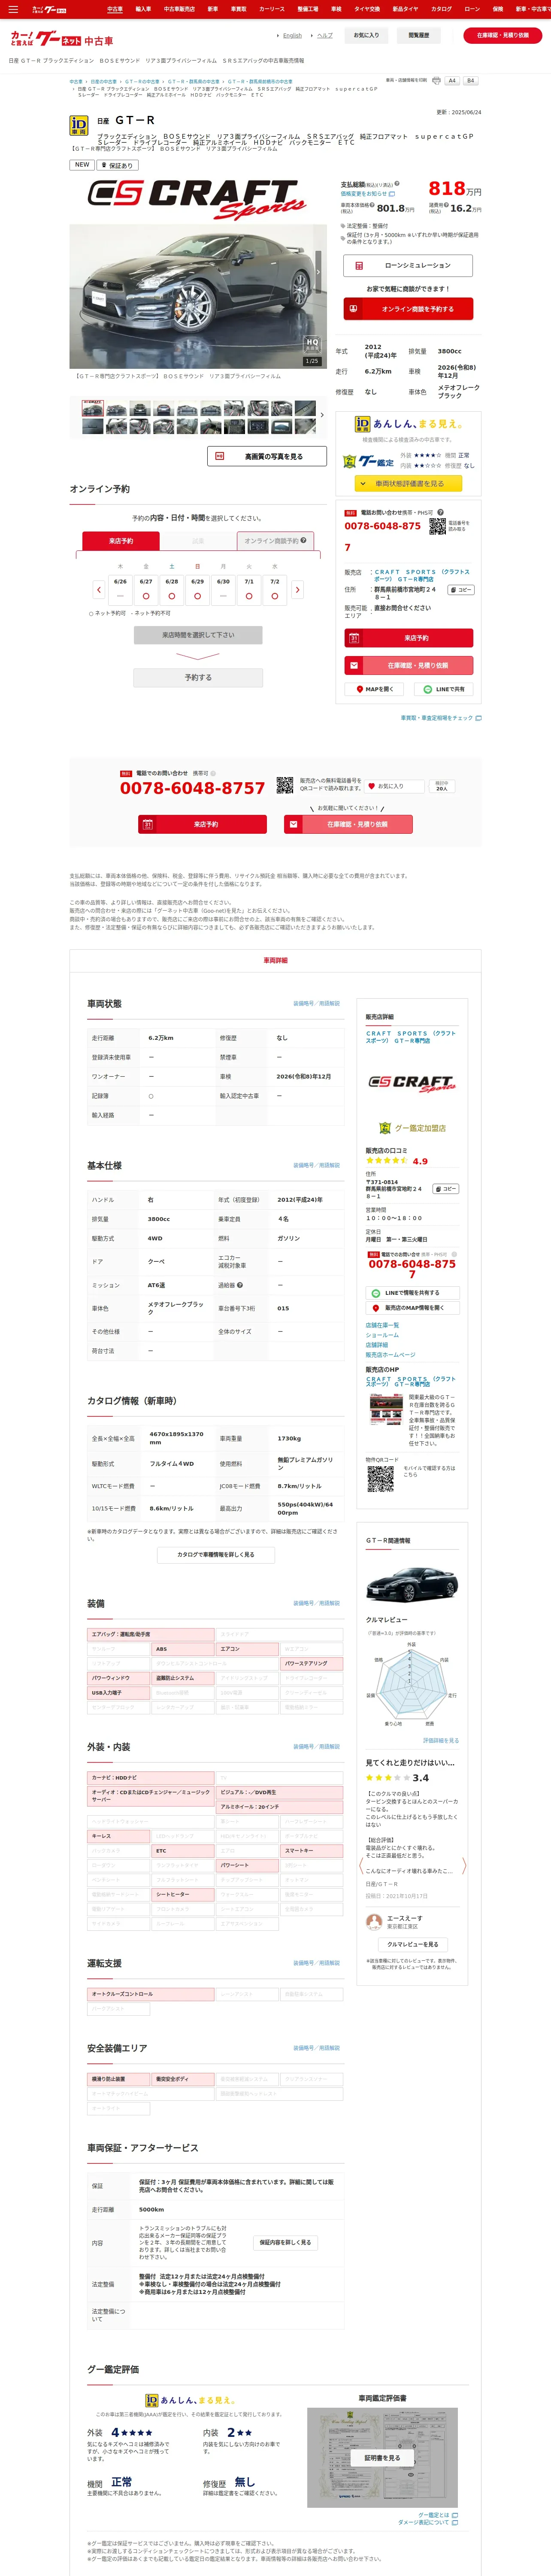
Task: Open 閲覧履歴 browsing history
Action: pos(419,35)
